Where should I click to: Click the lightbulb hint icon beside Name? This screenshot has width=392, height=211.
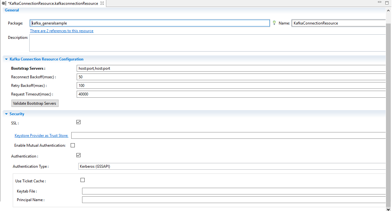(274, 23)
